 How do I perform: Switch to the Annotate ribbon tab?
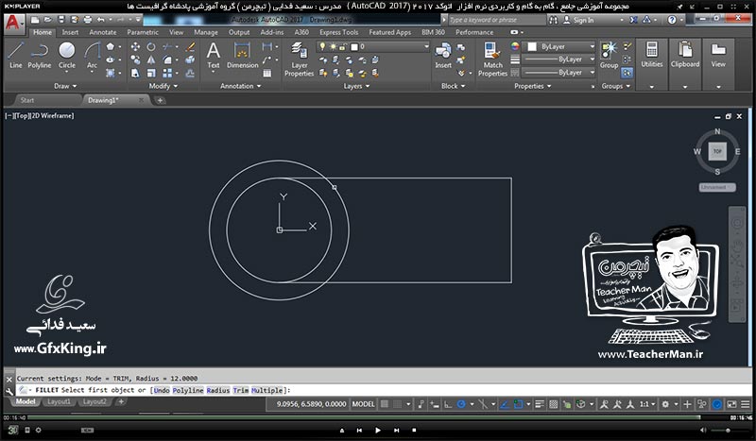click(103, 32)
